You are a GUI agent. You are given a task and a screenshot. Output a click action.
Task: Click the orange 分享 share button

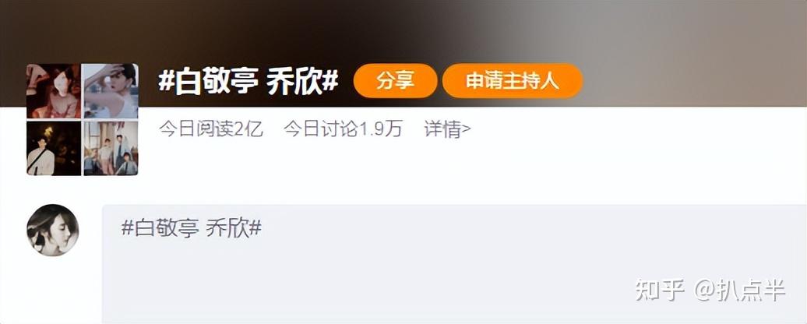pos(395,81)
